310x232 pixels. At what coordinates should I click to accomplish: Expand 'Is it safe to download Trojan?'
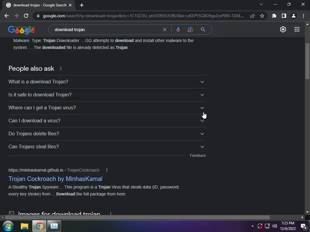(107, 95)
